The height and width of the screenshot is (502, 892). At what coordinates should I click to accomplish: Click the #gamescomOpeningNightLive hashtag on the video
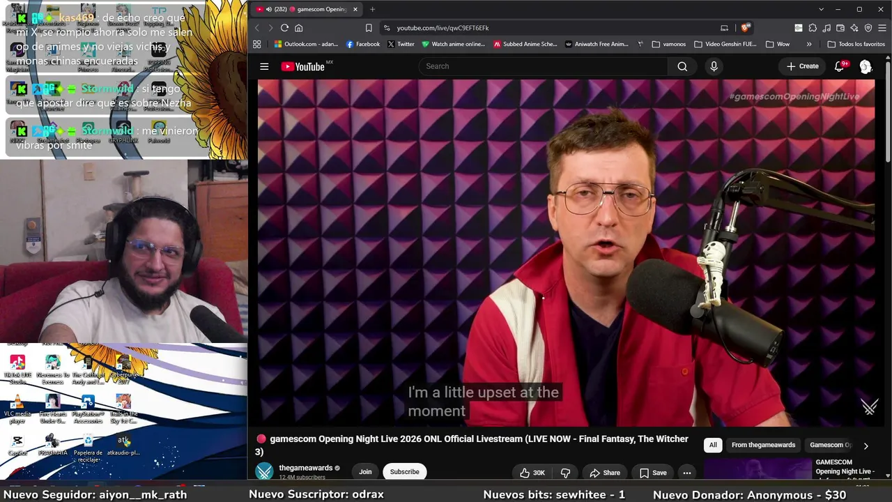(x=794, y=96)
